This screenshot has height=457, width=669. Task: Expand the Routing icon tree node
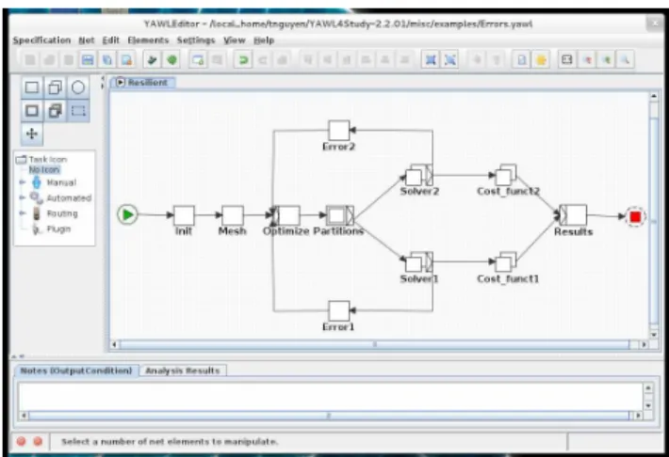pos(23,213)
